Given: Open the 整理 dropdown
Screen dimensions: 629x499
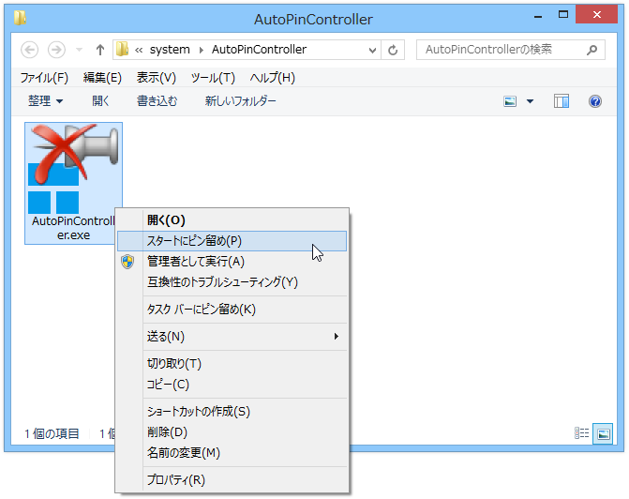Looking at the screenshot, I should (45, 100).
